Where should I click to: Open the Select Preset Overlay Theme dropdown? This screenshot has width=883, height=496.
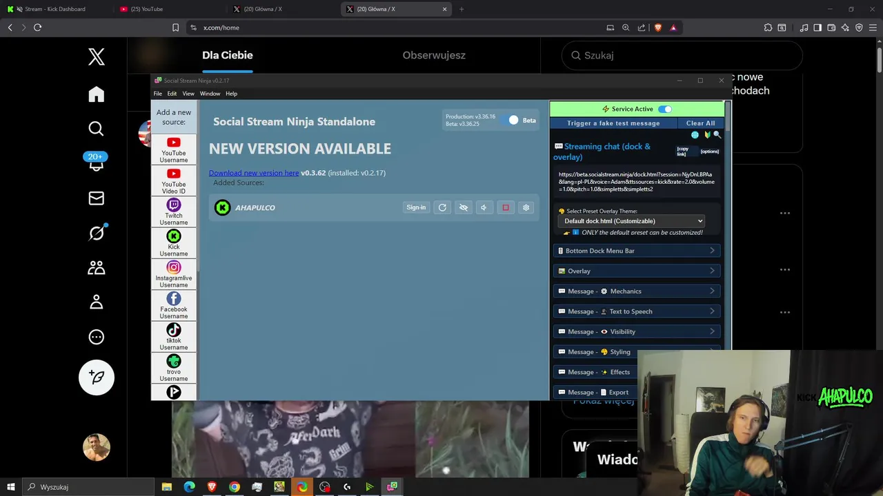pyautogui.click(x=631, y=221)
